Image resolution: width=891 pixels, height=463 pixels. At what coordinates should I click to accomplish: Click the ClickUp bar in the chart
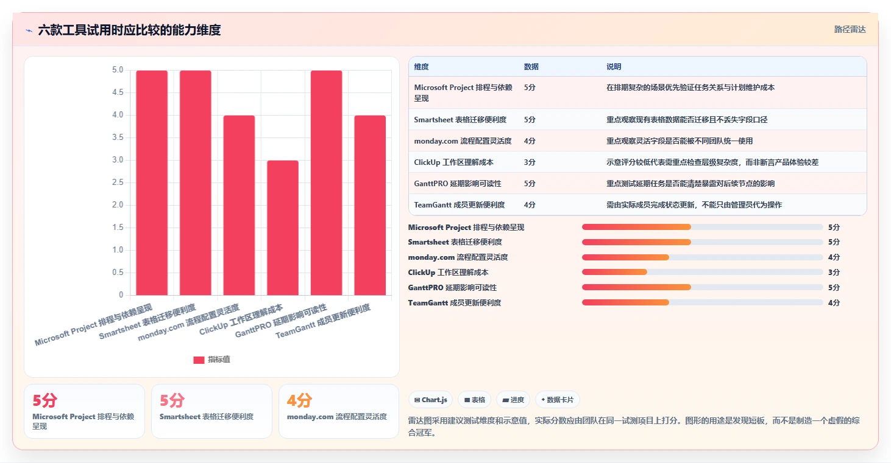[x=283, y=228]
